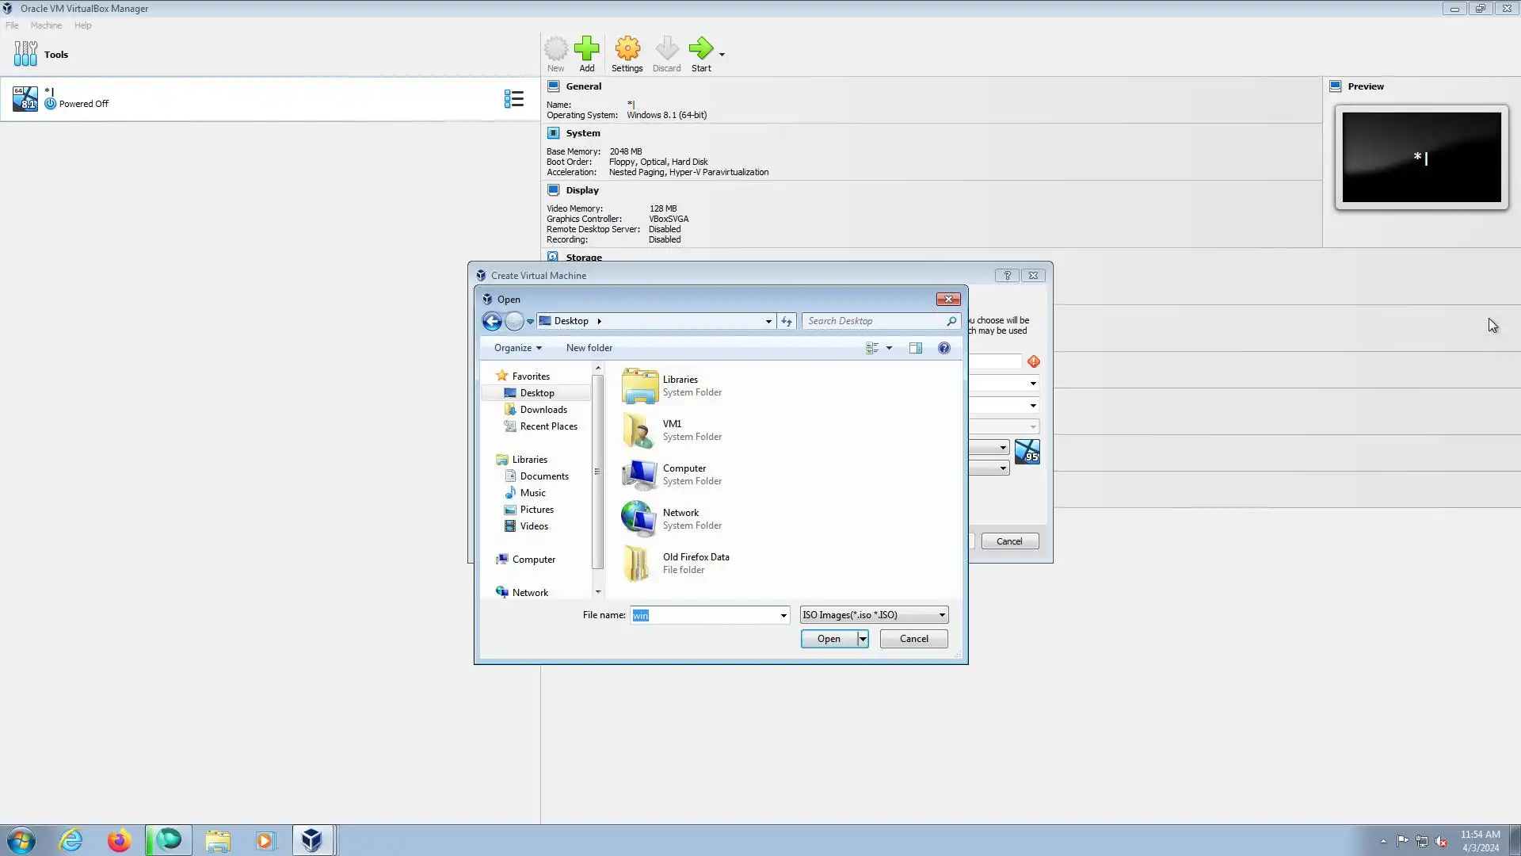
Task: Click New folder button
Action: point(589,348)
